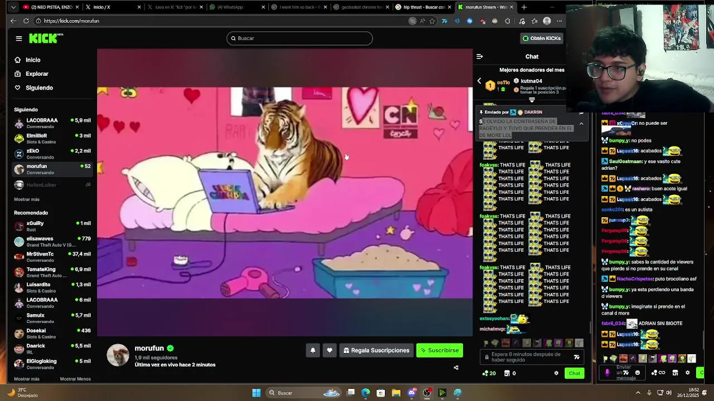
Task: Open Samulx recommended channel
Action: [52, 318]
